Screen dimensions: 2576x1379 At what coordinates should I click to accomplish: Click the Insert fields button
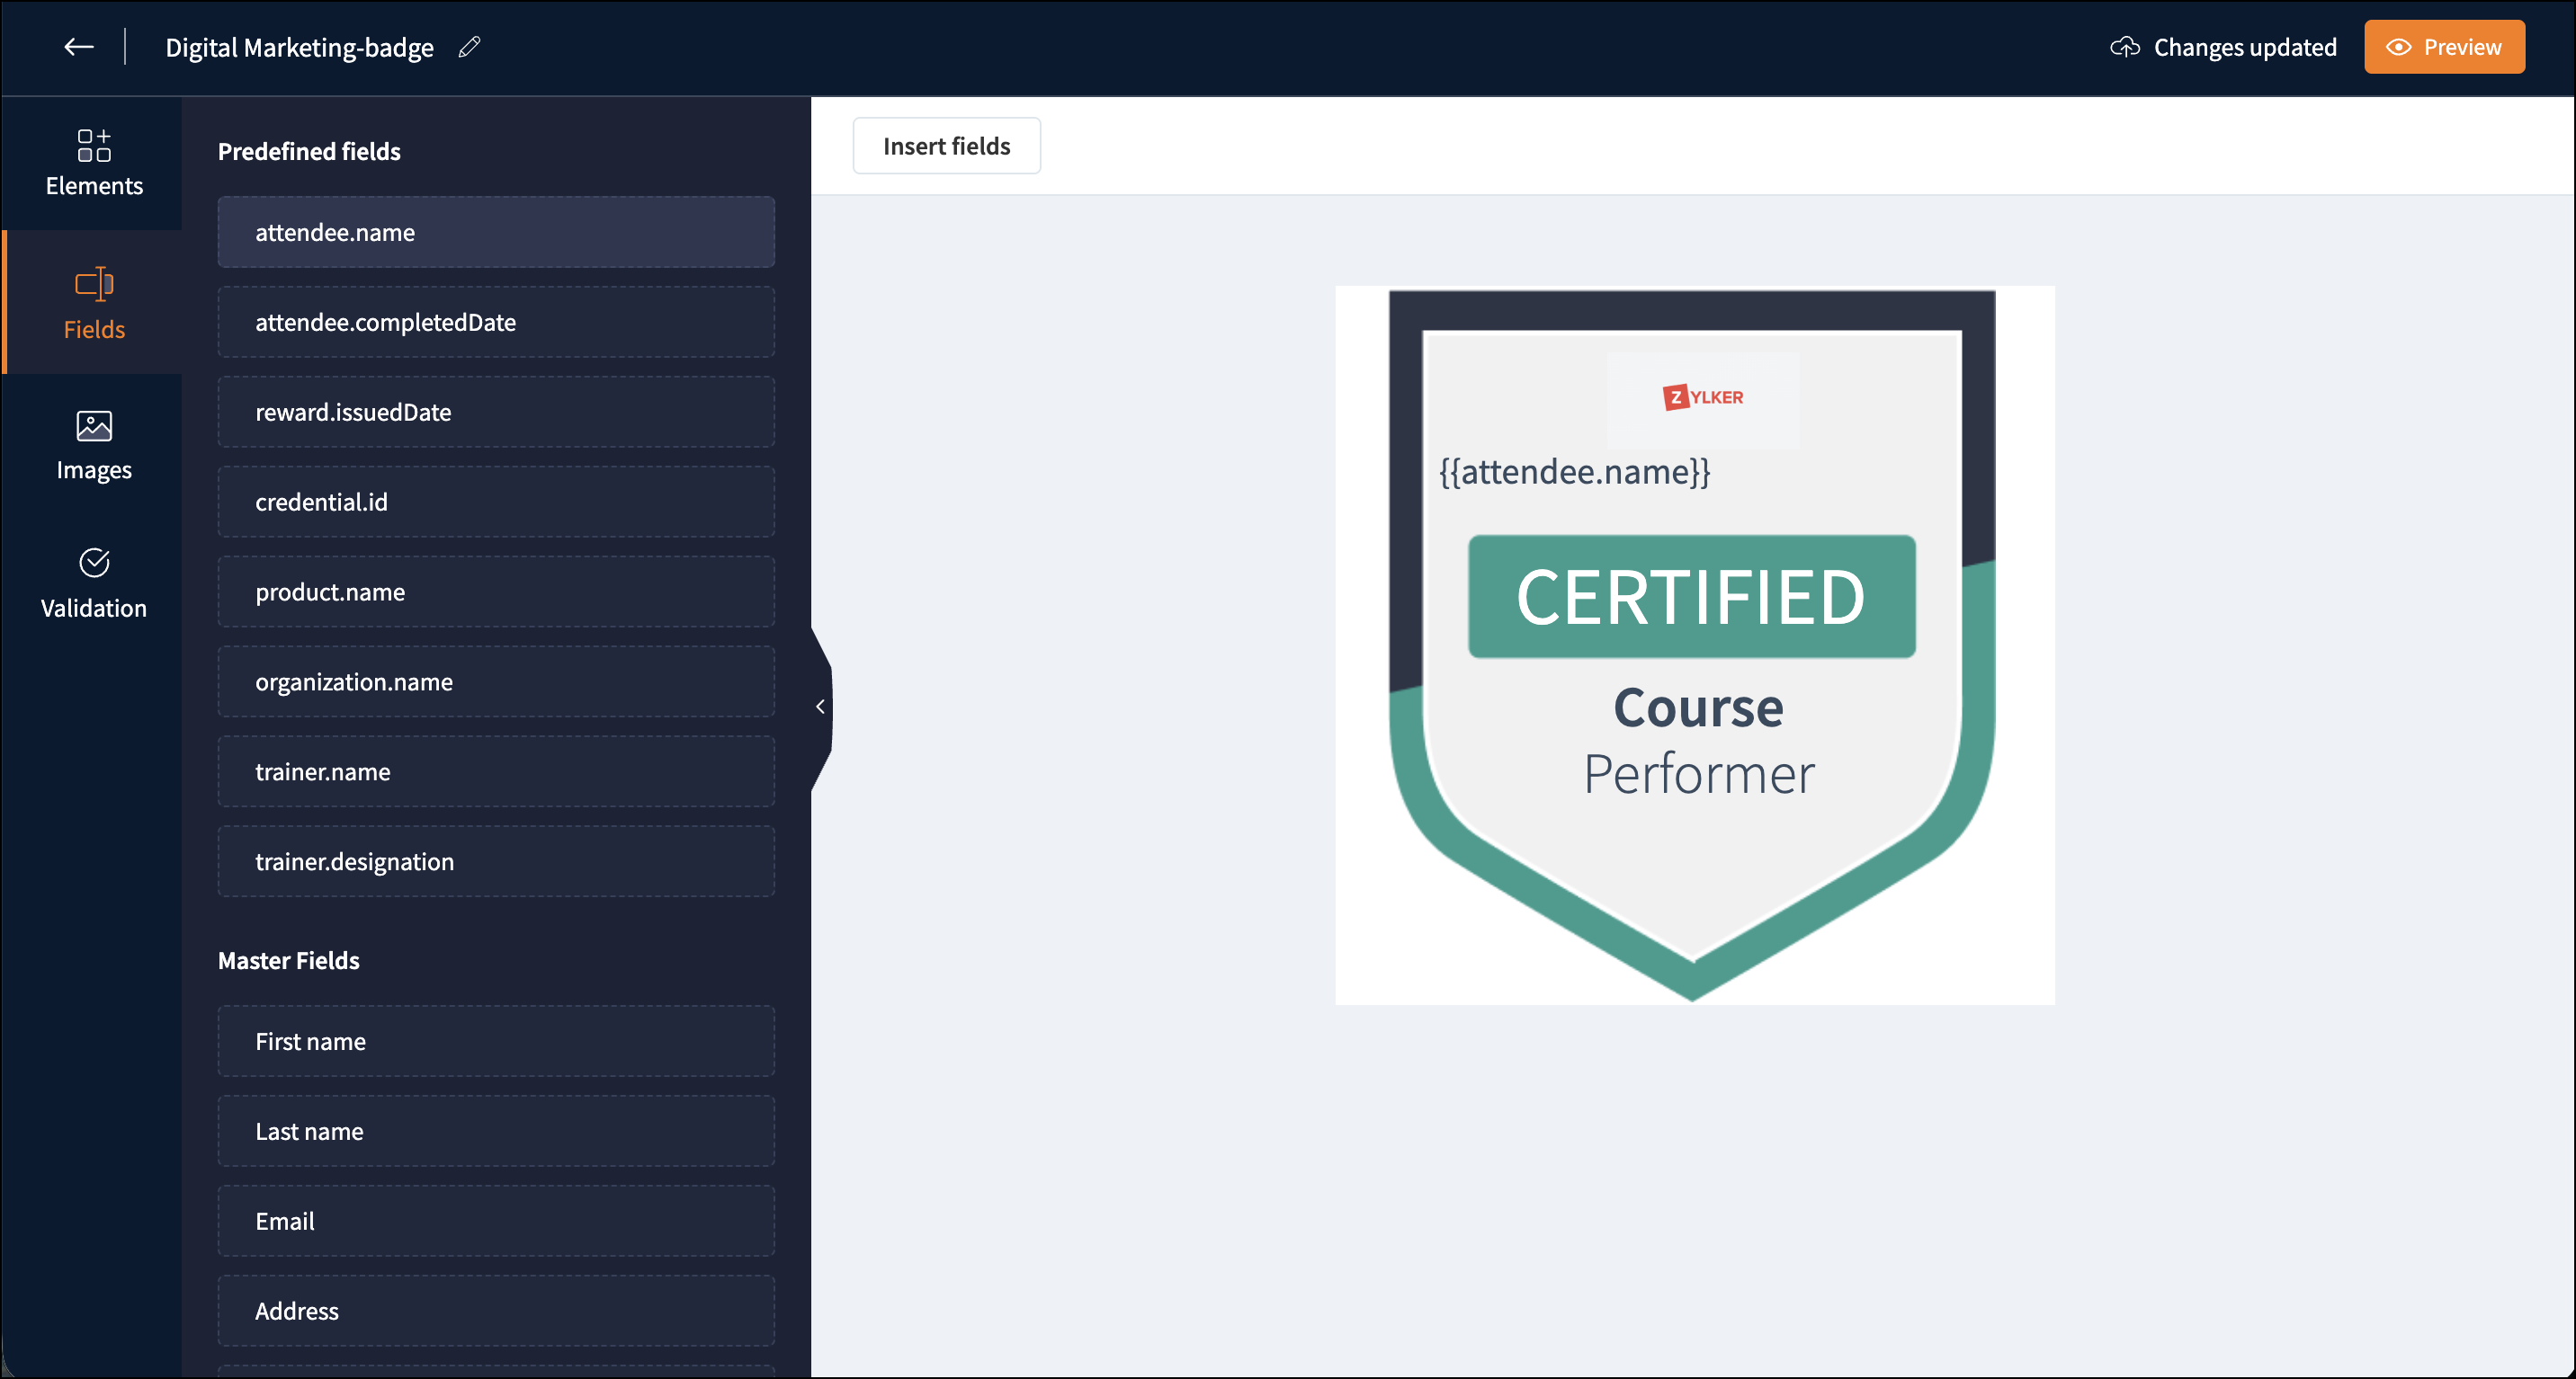[x=946, y=146]
